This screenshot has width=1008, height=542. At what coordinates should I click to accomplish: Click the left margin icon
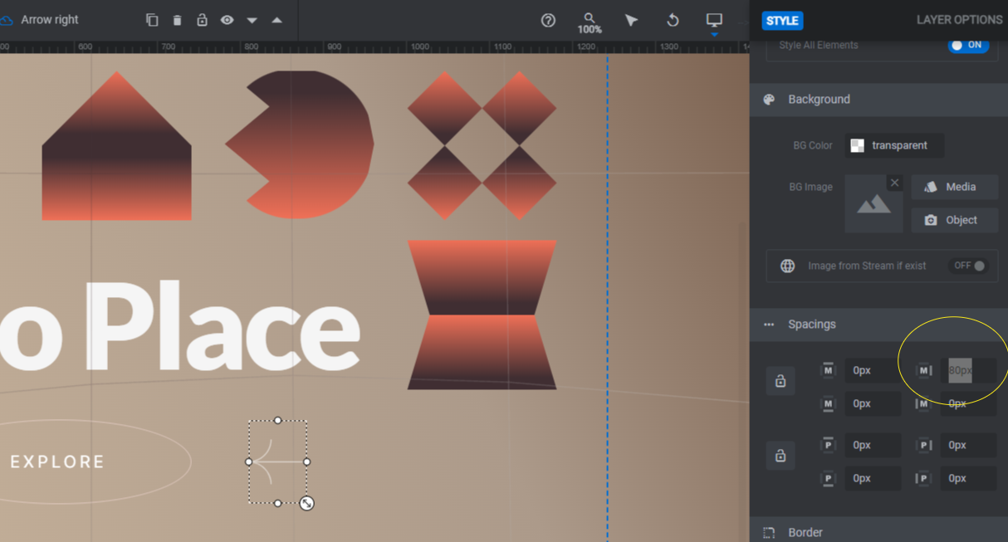[x=922, y=403]
